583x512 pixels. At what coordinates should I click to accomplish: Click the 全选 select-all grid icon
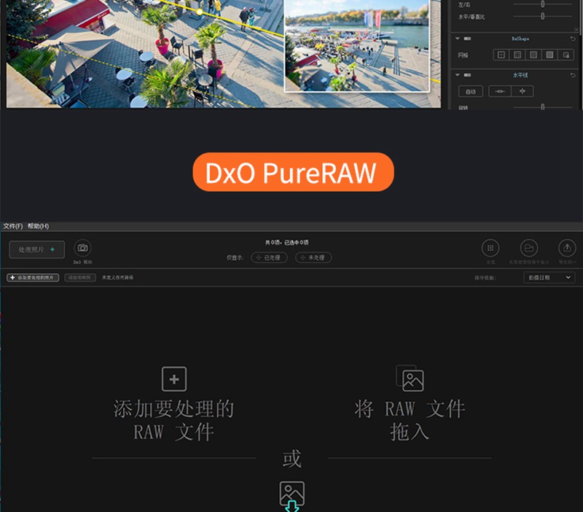(x=490, y=248)
